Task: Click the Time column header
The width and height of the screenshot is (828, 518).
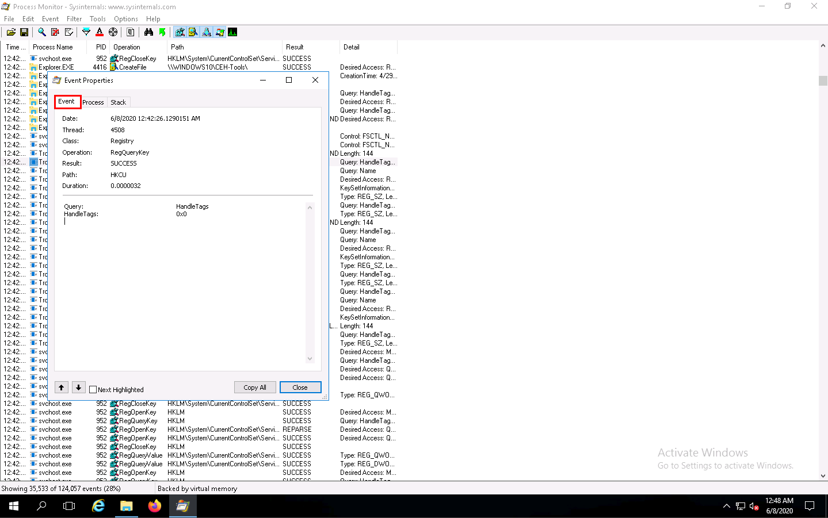Action: pos(14,47)
